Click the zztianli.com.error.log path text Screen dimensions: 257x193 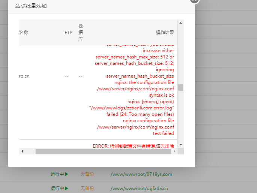[x=131, y=108]
